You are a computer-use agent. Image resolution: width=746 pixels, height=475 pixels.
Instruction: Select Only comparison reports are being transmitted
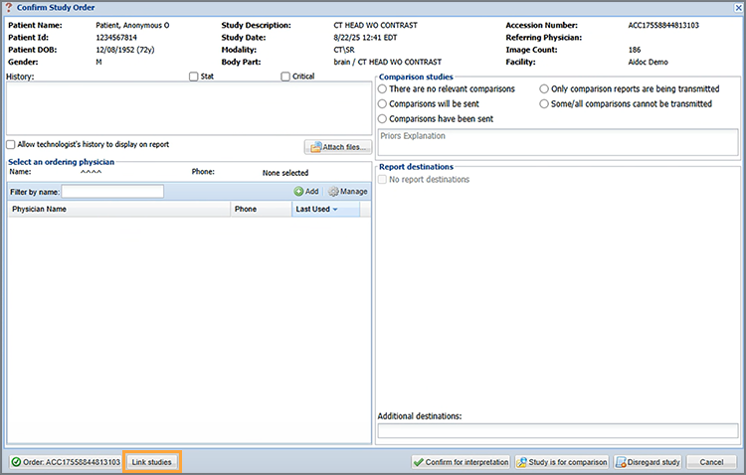[544, 89]
